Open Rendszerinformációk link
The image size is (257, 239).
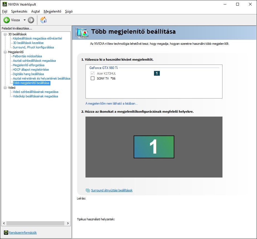[x=23, y=233]
